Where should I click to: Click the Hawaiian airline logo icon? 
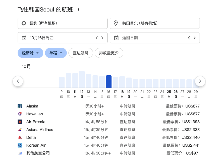[20, 114]
